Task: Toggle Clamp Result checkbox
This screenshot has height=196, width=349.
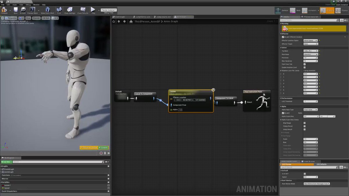Action: tap(305, 126)
